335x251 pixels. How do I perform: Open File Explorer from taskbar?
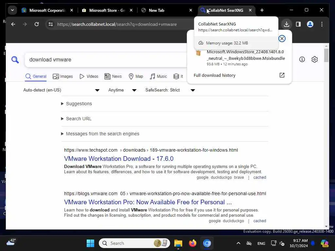pyautogui.click(x=178, y=243)
